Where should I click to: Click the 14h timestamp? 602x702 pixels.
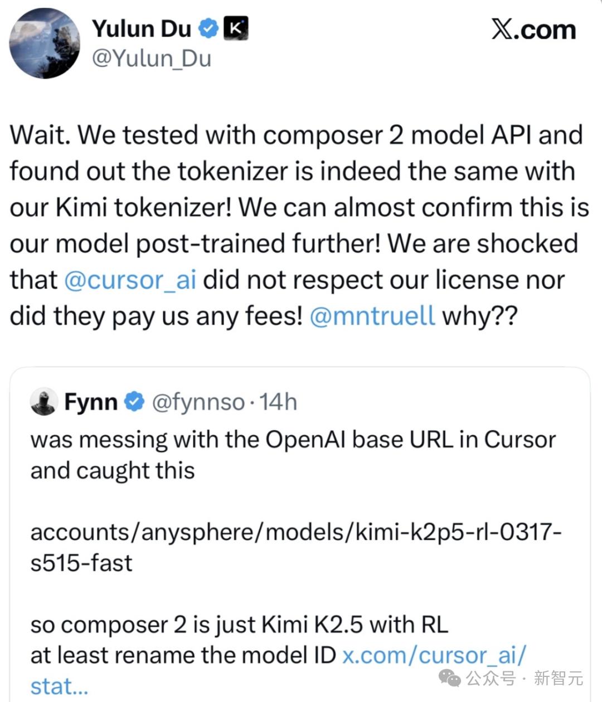point(279,402)
